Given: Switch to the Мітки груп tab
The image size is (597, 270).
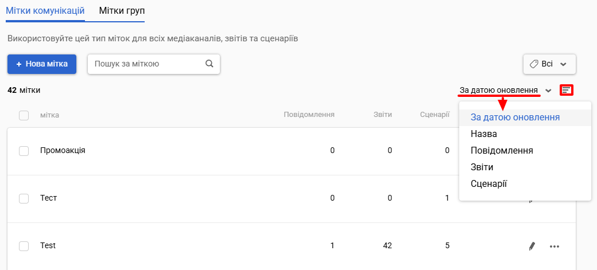Looking at the screenshot, I should [122, 10].
